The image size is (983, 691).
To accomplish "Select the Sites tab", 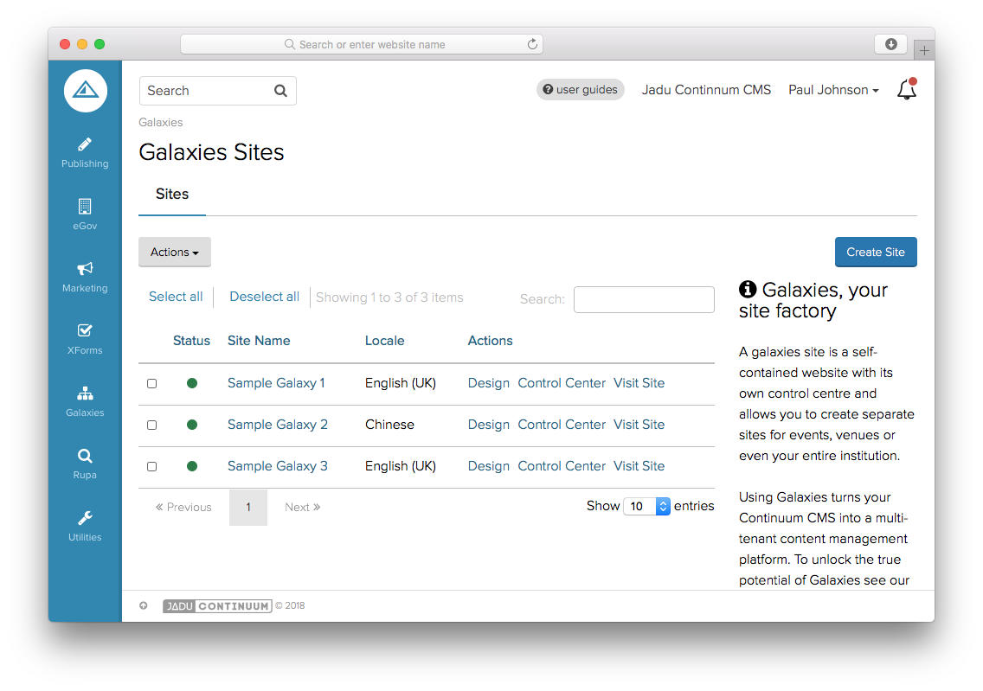I will pyautogui.click(x=172, y=195).
